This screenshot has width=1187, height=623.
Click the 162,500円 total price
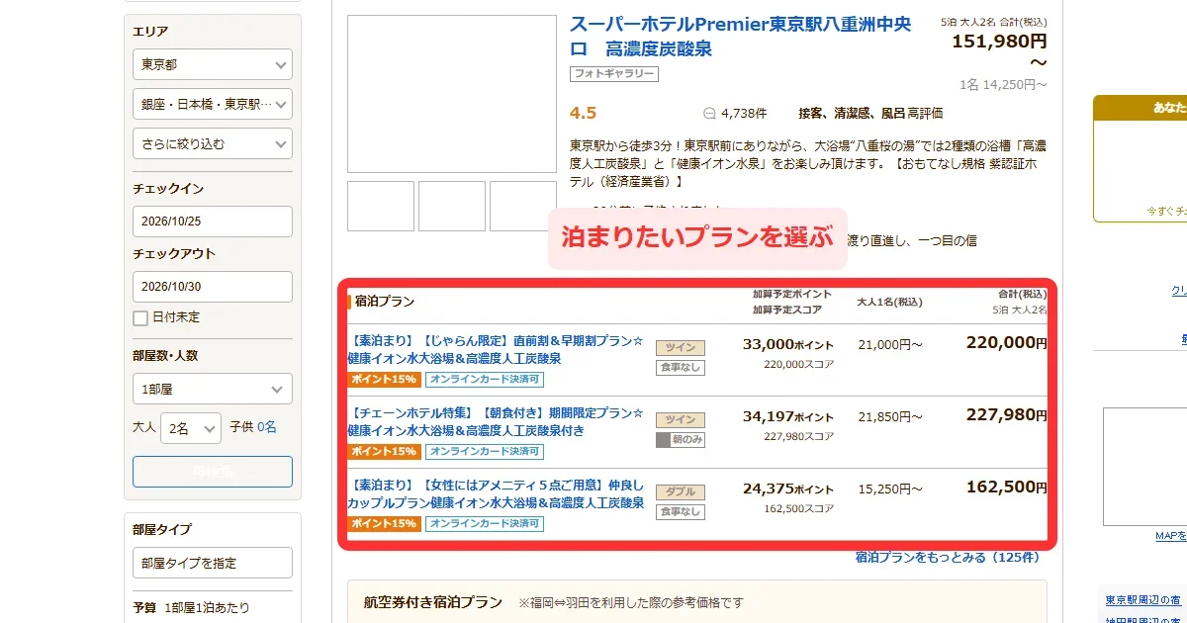click(x=1006, y=488)
